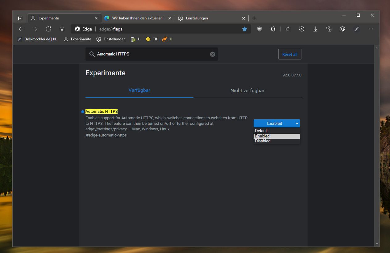390x253 pixels.
Task: Close the 'Wir haben Ihnen den aktuellen' tab
Action: click(170, 18)
